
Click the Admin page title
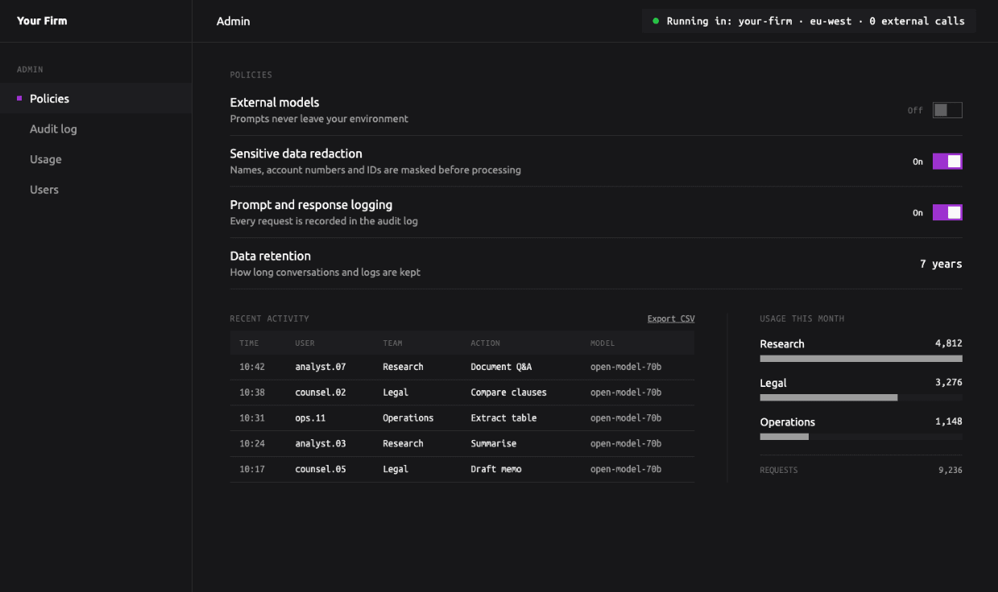coord(234,21)
